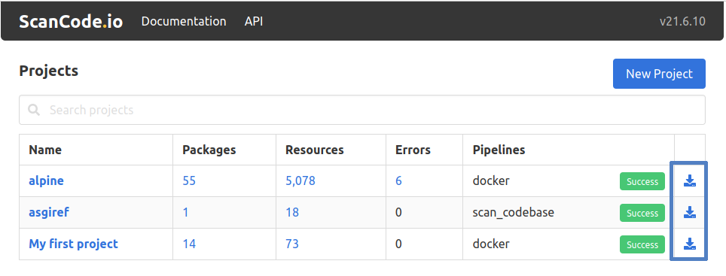Open the asgiref project link
The image size is (726, 276).
click(x=49, y=213)
